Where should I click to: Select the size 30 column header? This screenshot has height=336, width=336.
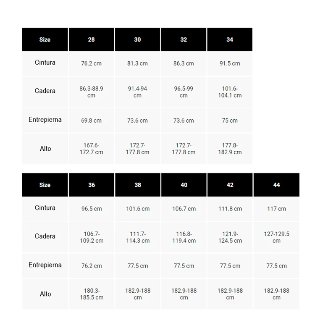coord(137,39)
